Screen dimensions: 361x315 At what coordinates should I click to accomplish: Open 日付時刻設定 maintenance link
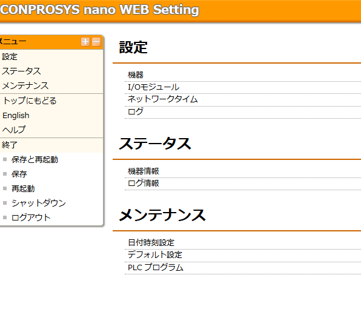point(151,242)
